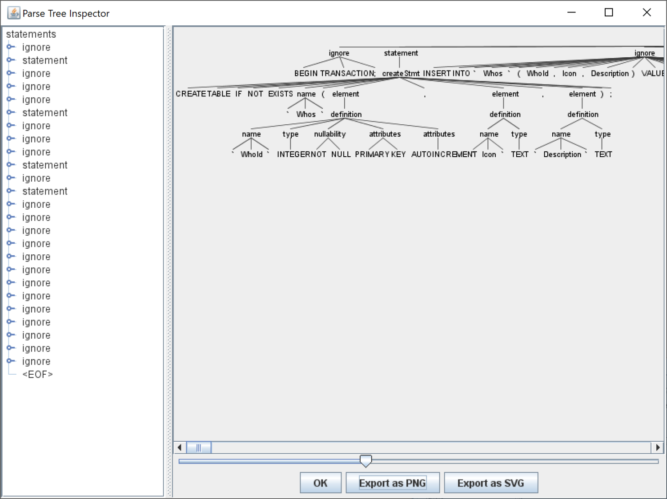Image resolution: width=667 pixels, height=499 pixels.
Task: Click the left scrollbar arrow
Action: pos(180,448)
